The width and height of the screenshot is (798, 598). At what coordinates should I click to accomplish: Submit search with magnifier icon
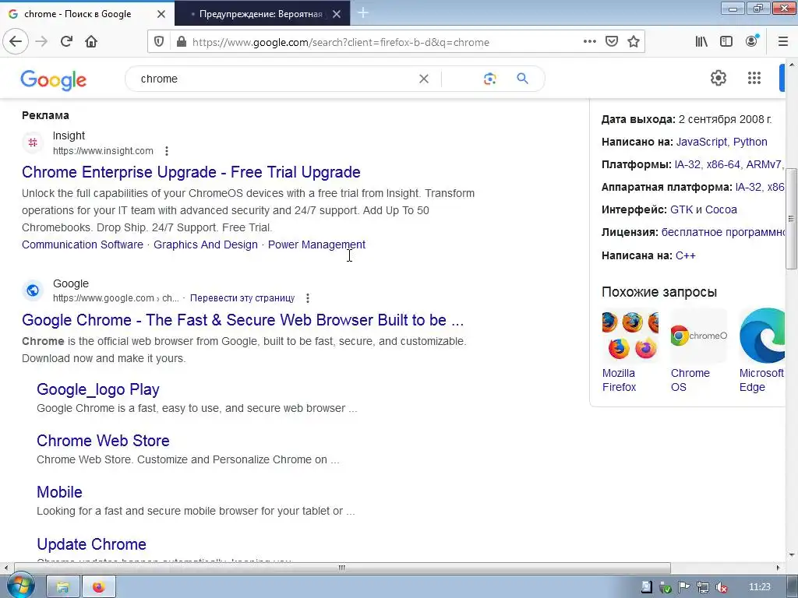(522, 79)
